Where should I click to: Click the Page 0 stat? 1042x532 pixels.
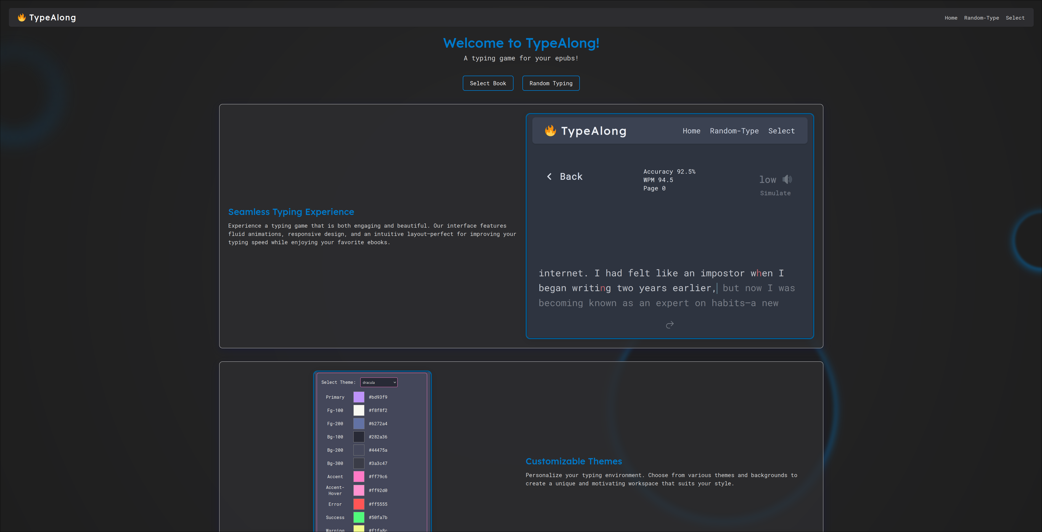[x=654, y=188]
